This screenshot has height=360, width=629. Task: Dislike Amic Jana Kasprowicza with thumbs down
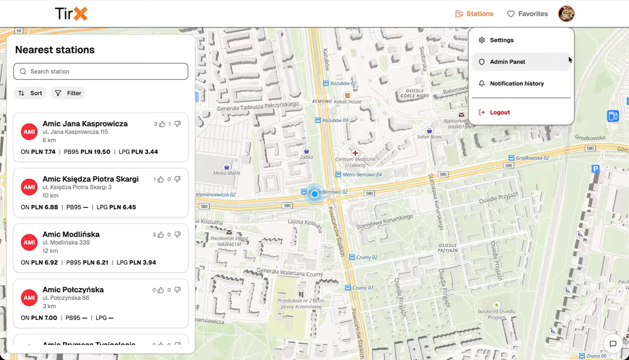point(177,124)
